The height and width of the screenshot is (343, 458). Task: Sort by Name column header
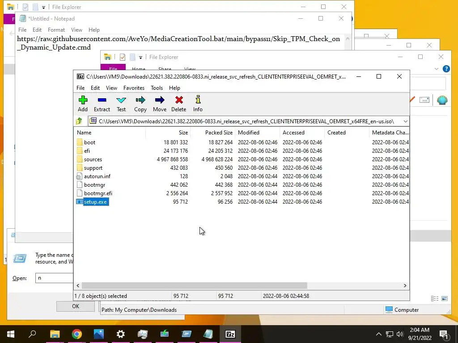pyautogui.click(x=110, y=132)
